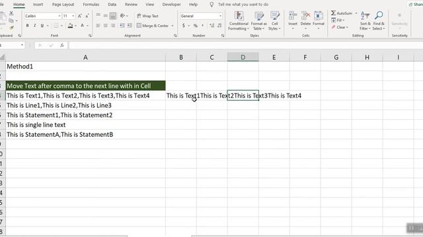Viewport: 423px width, 237px height.
Task: Click the Insert Function fx button
Action: point(61,45)
